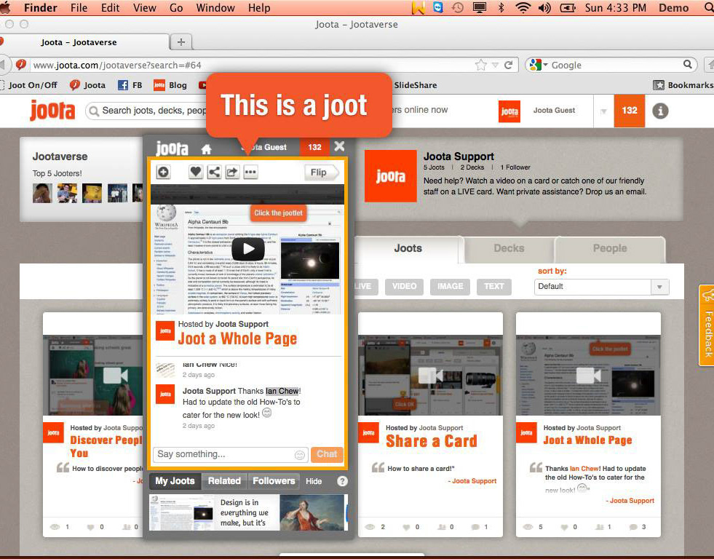714x559 pixels.
Task: Expand the URL history dropdown arrow
Action: point(496,66)
